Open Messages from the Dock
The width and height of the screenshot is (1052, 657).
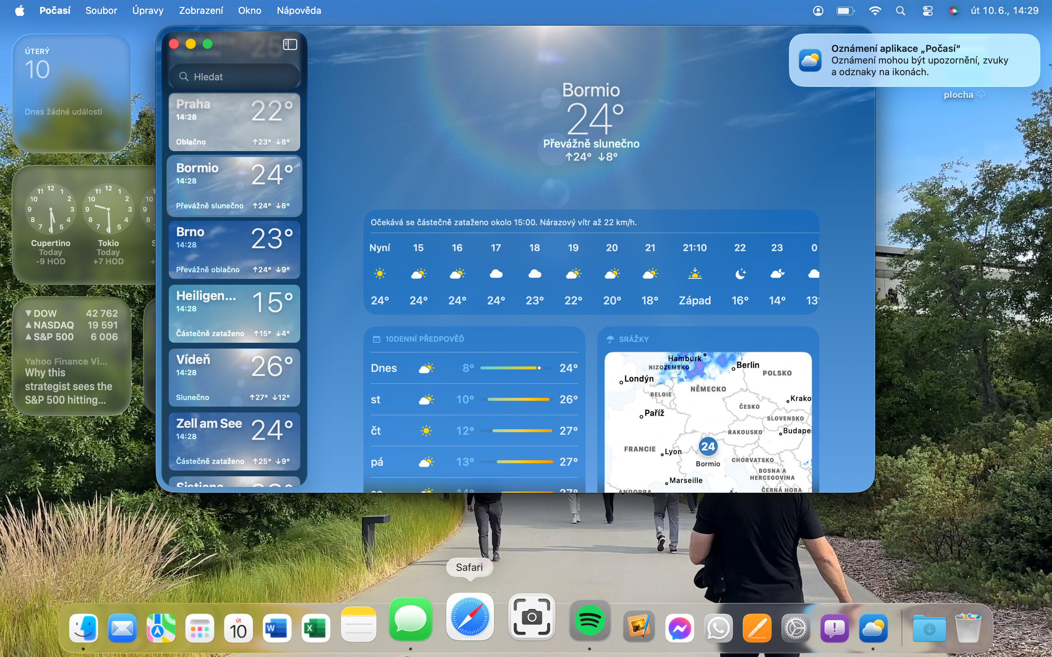410,619
